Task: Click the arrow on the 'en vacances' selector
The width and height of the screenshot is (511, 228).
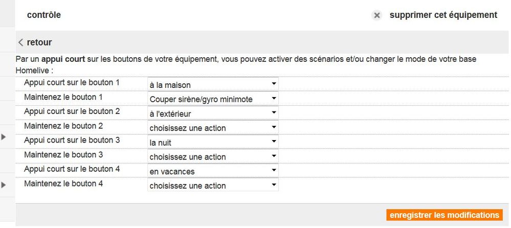Action: coord(274,170)
